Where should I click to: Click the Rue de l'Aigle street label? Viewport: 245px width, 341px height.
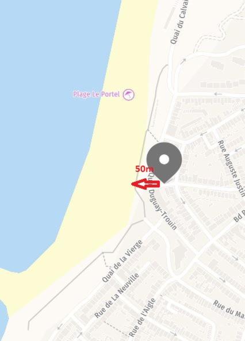pyautogui.click(x=142, y=317)
